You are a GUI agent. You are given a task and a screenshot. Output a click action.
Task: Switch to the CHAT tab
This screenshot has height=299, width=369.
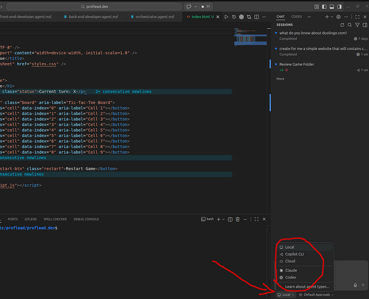pos(280,17)
